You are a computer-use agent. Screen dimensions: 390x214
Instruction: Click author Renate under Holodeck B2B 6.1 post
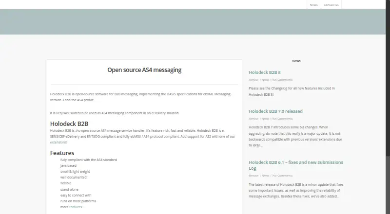253,176
